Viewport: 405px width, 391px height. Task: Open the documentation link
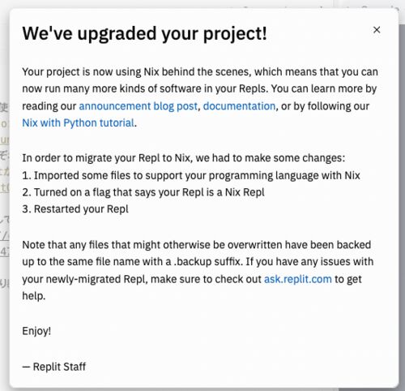tap(239, 106)
